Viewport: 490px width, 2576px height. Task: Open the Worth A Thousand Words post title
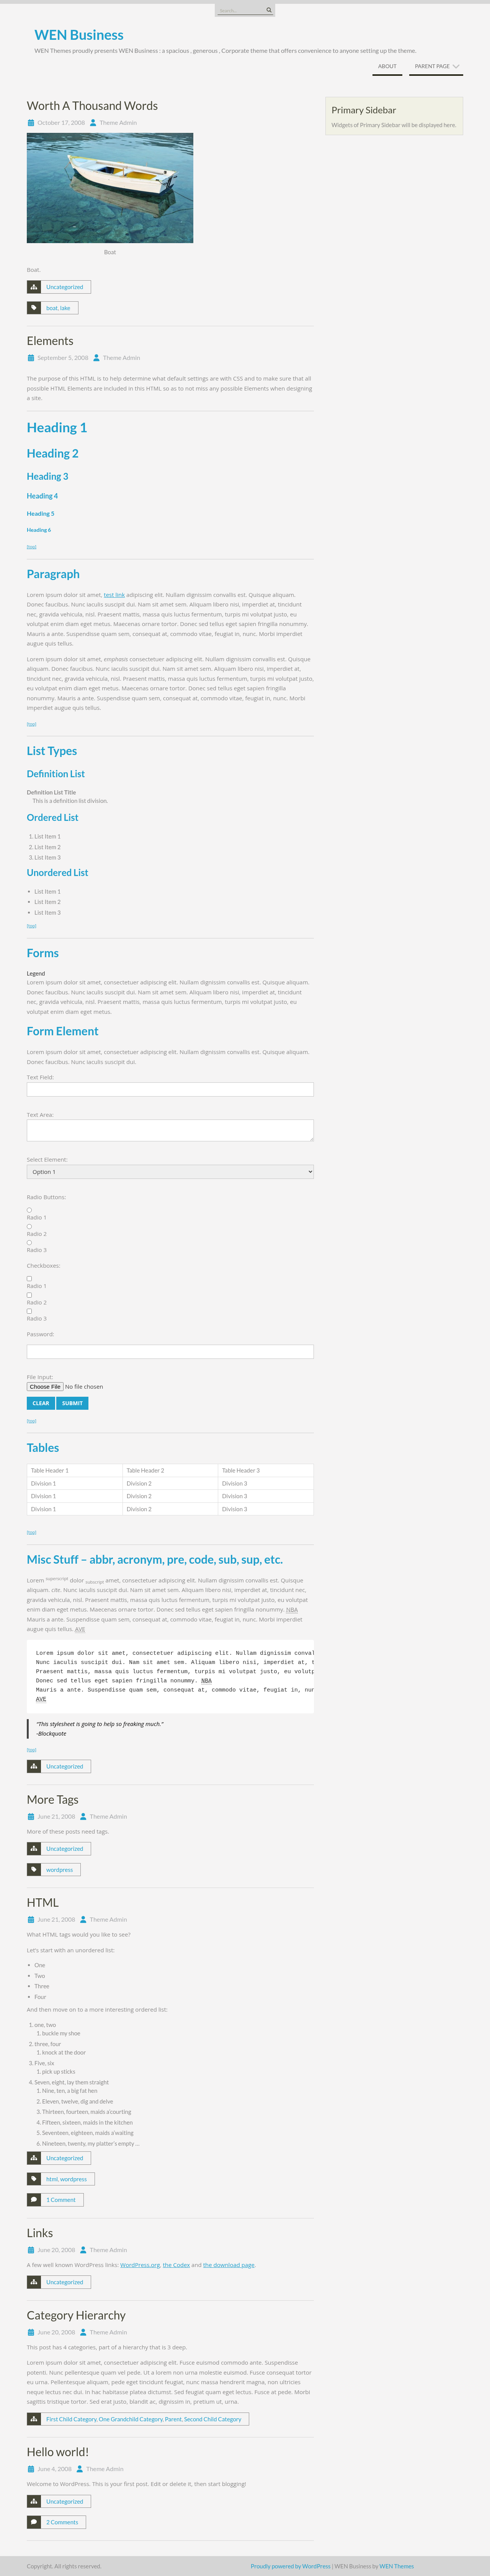click(x=92, y=106)
